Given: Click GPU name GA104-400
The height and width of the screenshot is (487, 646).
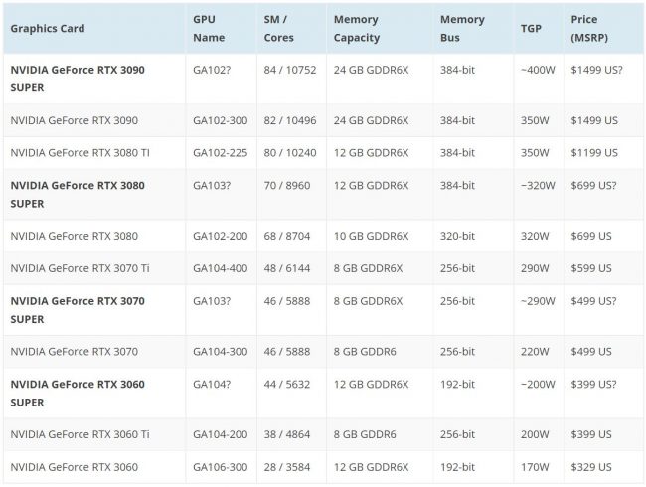Looking at the screenshot, I should (x=220, y=268).
